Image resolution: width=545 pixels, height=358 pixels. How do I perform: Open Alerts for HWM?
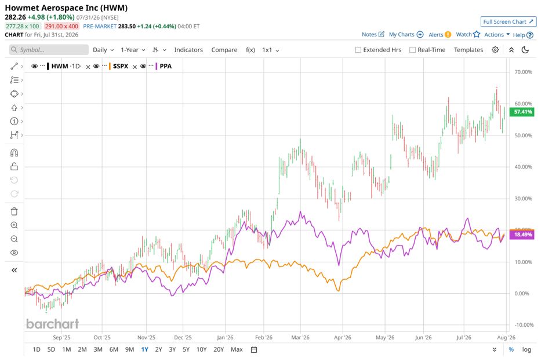(x=439, y=34)
